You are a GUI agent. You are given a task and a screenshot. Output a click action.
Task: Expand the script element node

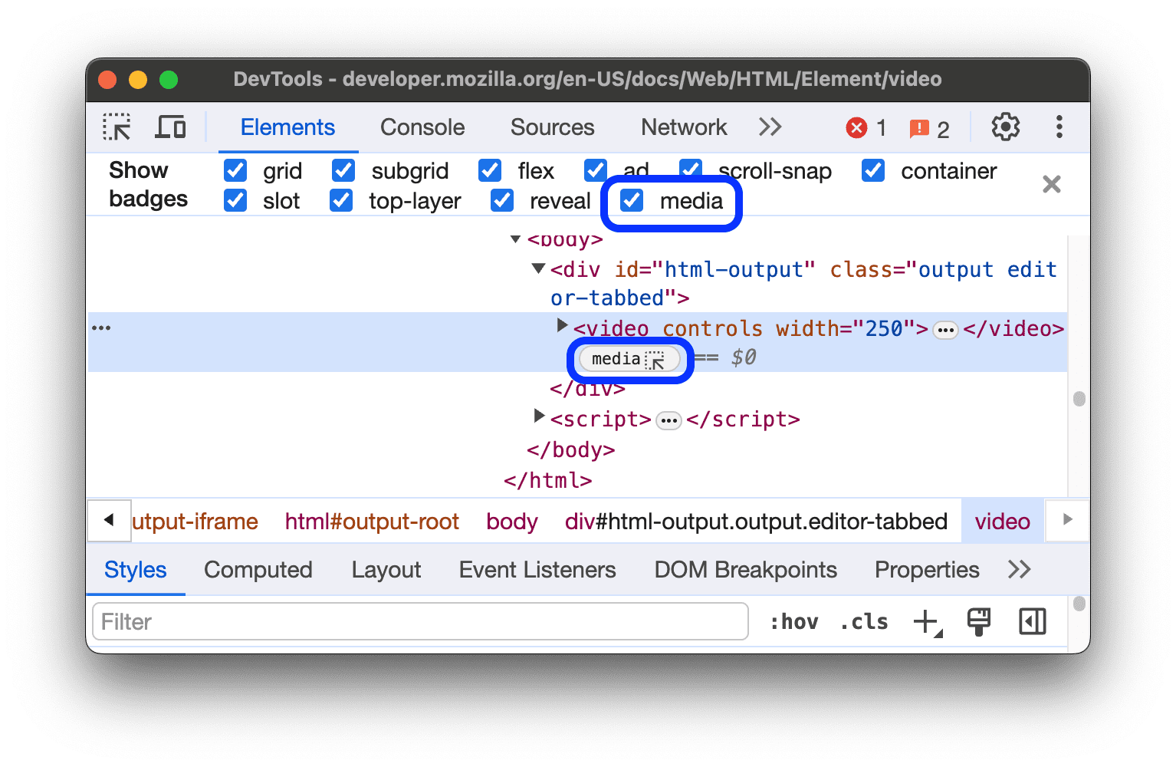539,416
